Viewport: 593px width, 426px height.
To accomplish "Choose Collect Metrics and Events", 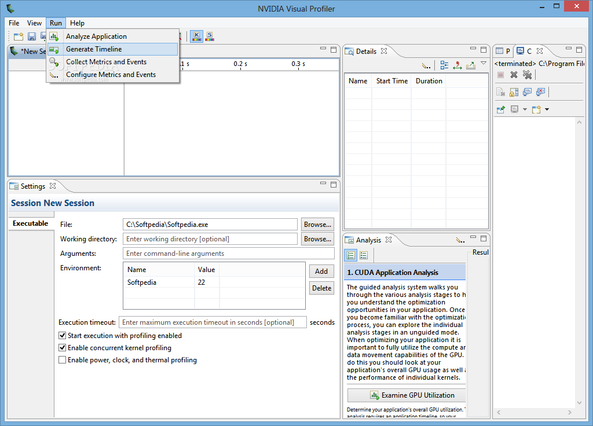I will pos(113,61).
